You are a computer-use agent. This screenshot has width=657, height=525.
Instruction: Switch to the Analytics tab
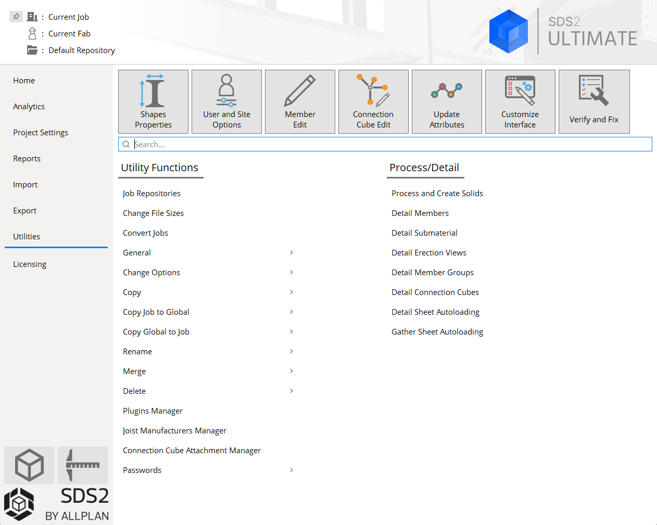tap(29, 106)
